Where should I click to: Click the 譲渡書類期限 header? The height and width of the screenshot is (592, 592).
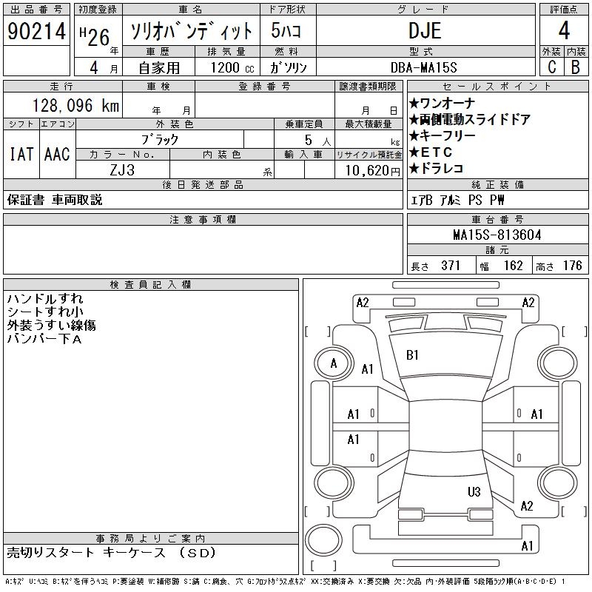(368, 87)
